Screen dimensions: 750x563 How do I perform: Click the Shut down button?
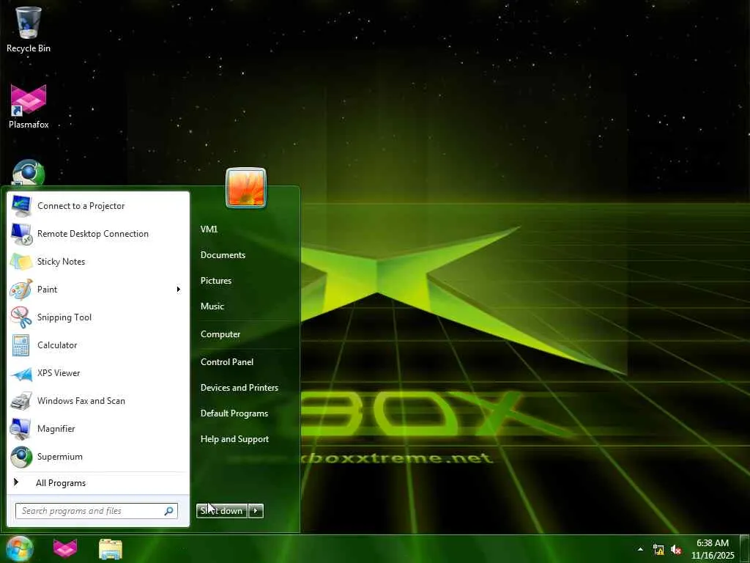[222, 511]
